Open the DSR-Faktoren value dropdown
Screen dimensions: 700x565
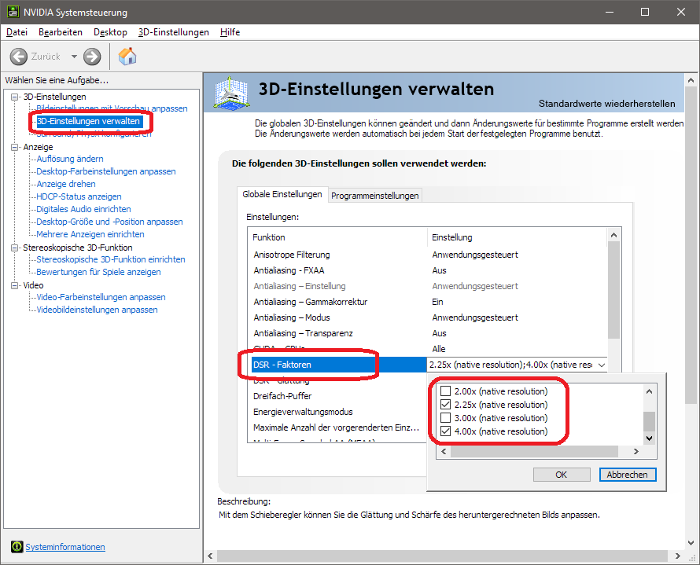click(x=602, y=365)
